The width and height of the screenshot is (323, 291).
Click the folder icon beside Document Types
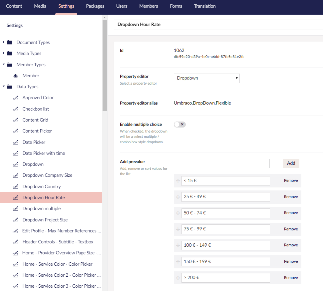point(10,42)
